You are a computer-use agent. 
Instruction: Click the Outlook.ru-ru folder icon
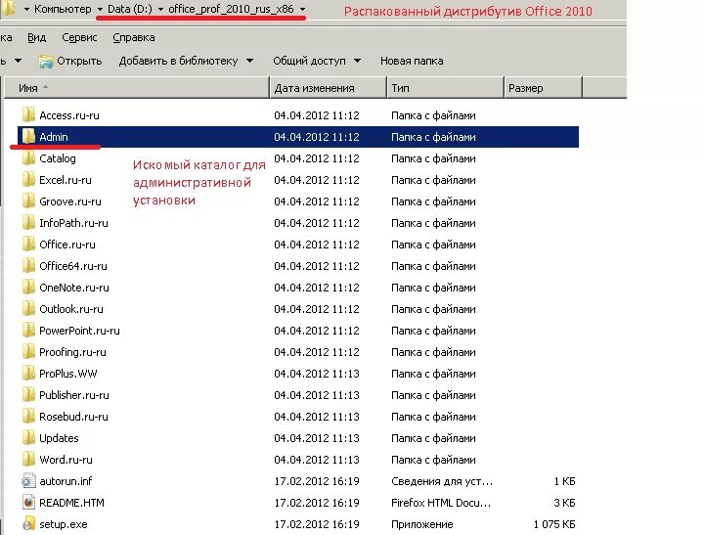[x=28, y=309]
